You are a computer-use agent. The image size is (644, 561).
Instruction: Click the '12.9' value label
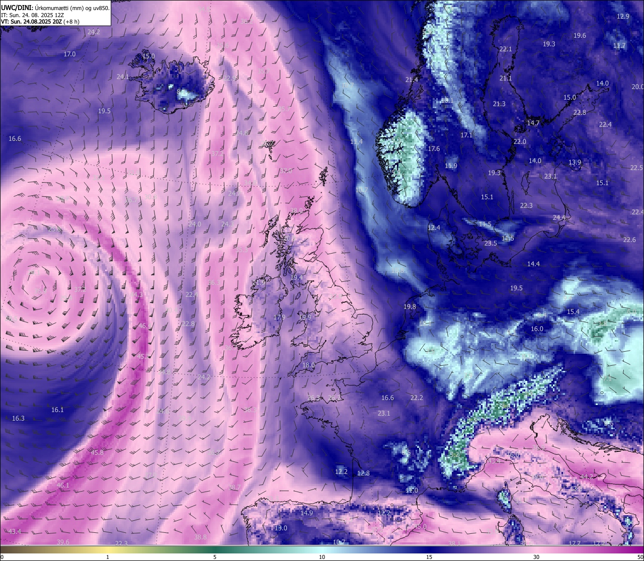click(x=623, y=16)
